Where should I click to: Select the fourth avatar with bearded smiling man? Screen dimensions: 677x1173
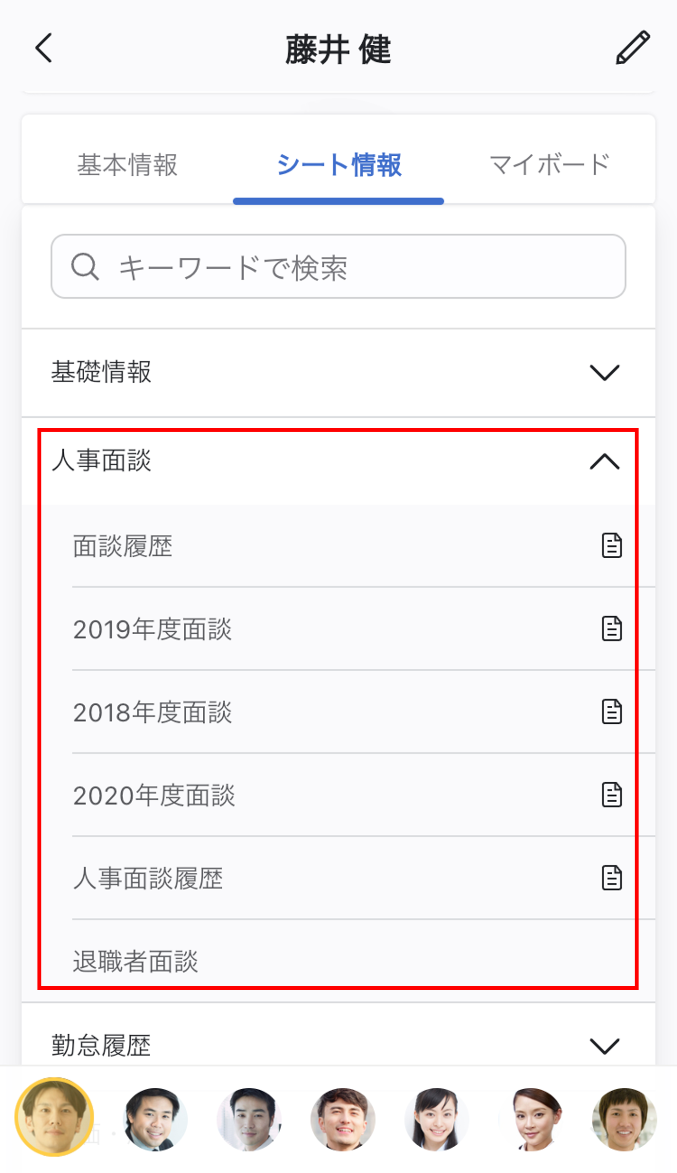coord(343,1119)
